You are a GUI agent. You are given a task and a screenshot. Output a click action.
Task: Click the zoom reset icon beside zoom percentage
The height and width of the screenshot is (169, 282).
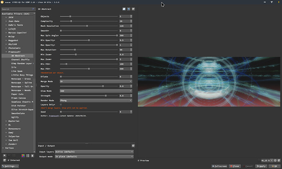279,160
